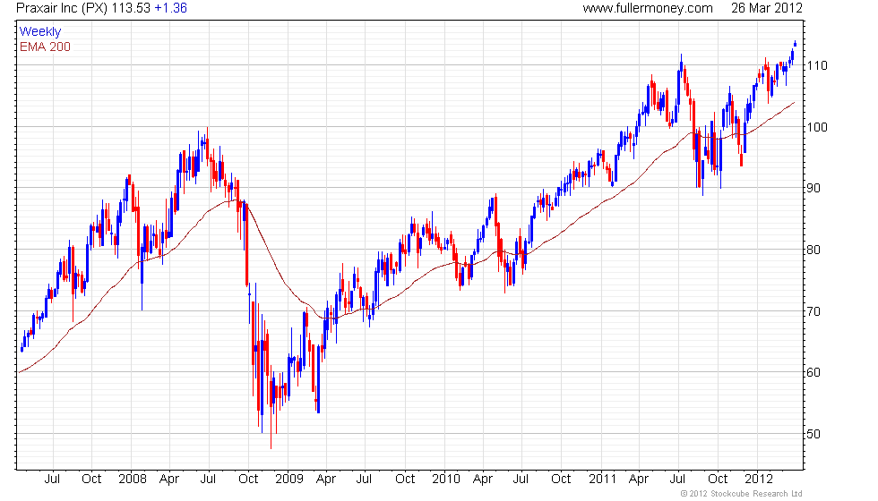Image resolution: width=878 pixels, height=501 pixels.
Task: Click the Apr label right after 2008
Action: click(x=169, y=479)
